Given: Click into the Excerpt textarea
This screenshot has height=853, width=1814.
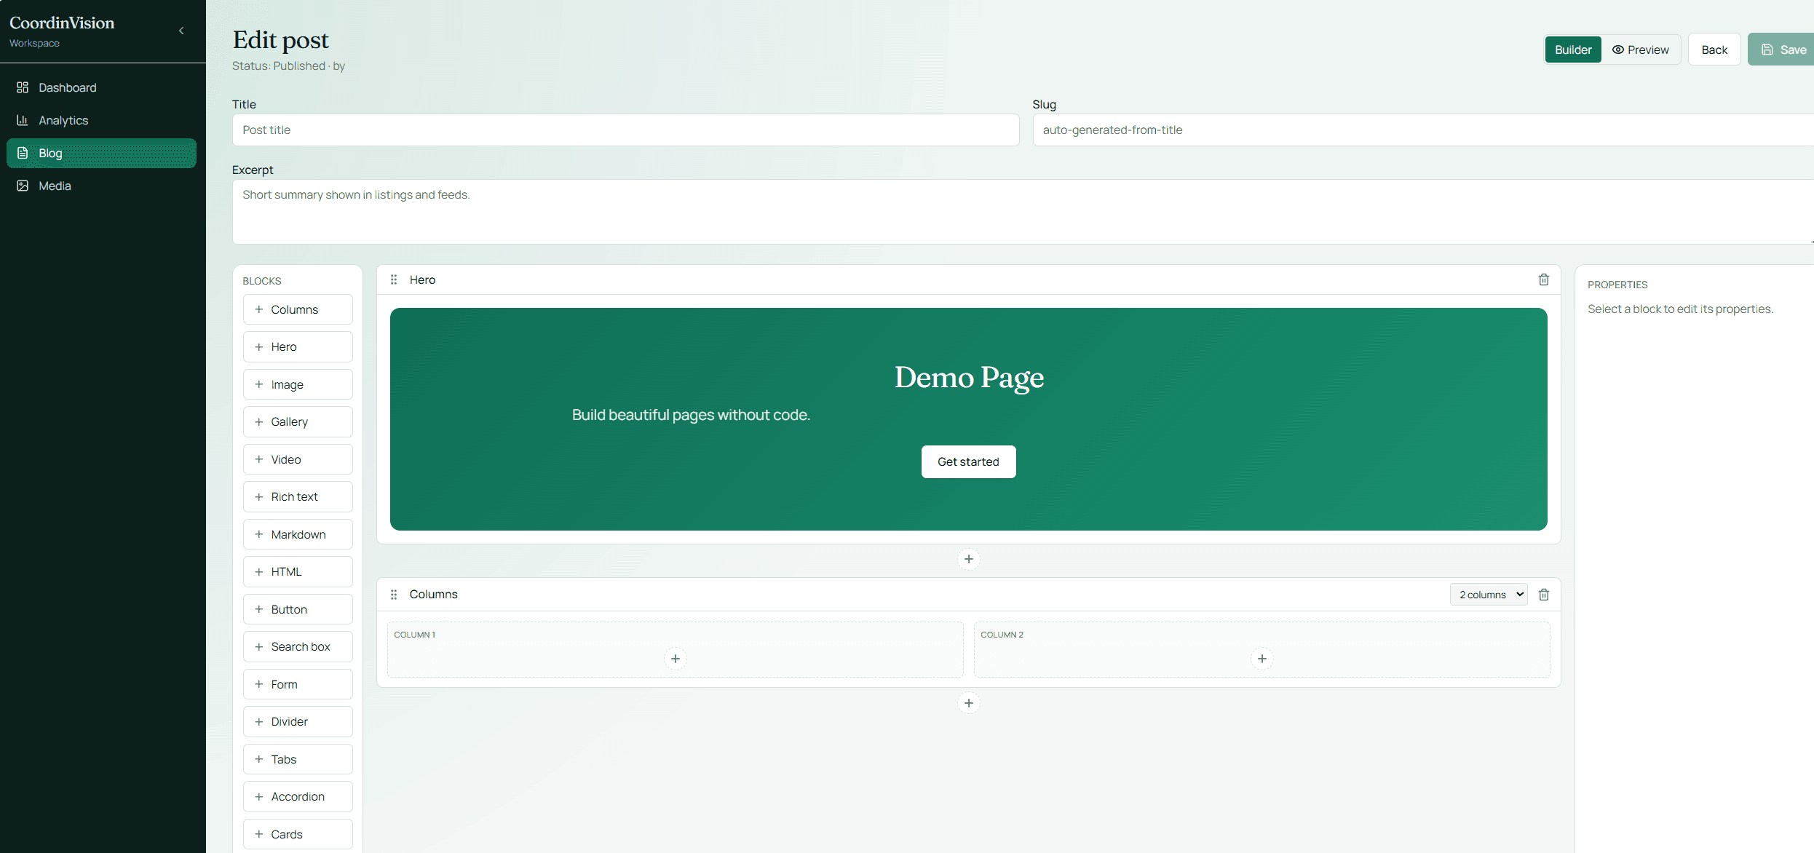Looking at the screenshot, I should tap(1023, 212).
